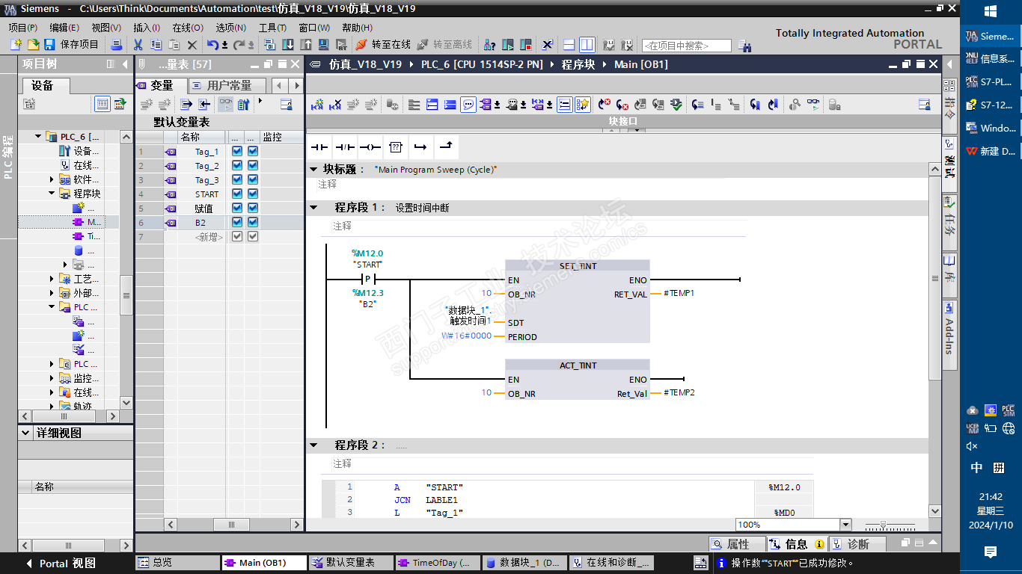Click the tag icon beside Tag_1
This screenshot has width=1022, height=574.
(x=171, y=152)
